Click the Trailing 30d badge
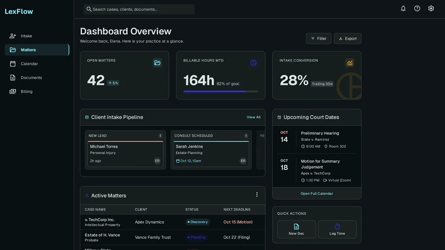The width and height of the screenshot is (445, 250). click(x=322, y=84)
